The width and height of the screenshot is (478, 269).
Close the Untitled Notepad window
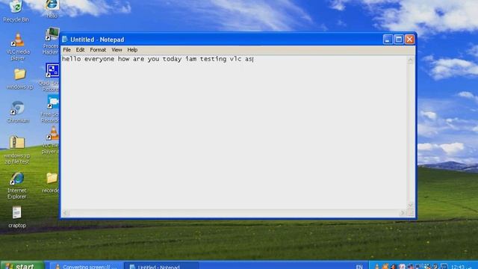pyautogui.click(x=409, y=40)
